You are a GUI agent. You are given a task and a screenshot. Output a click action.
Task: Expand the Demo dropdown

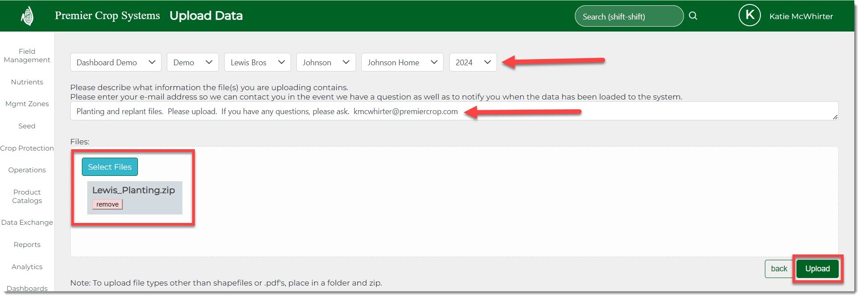[192, 63]
